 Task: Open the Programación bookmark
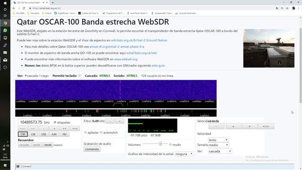[113, 13]
